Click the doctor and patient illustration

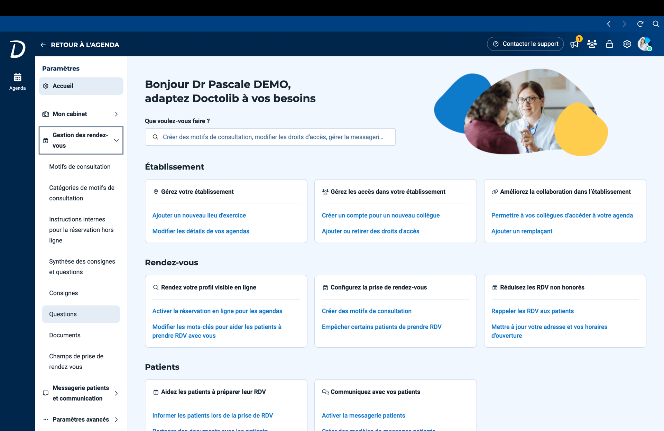(x=521, y=112)
